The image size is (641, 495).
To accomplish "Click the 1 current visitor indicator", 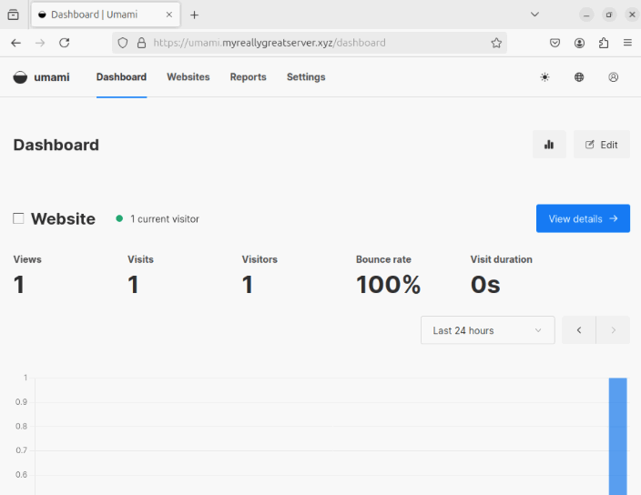I will [x=158, y=219].
